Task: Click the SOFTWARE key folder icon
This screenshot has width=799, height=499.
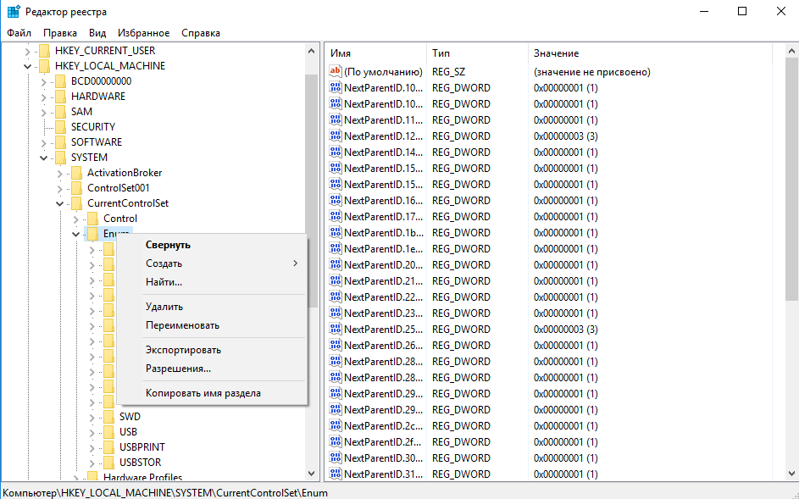Action: coord(60,142)
